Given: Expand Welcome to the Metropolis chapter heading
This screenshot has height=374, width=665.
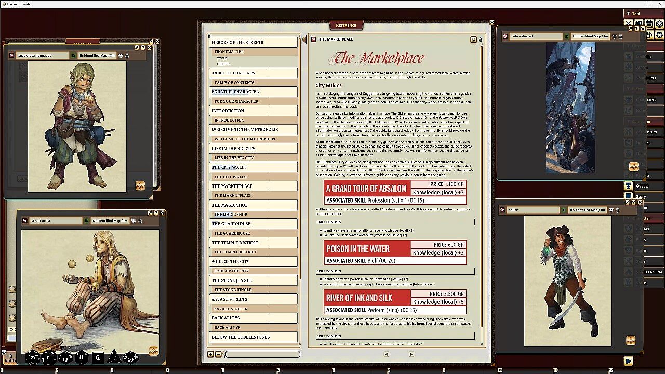Looking at the screenshot, I should pyautogui.click(x=254, y=129).
